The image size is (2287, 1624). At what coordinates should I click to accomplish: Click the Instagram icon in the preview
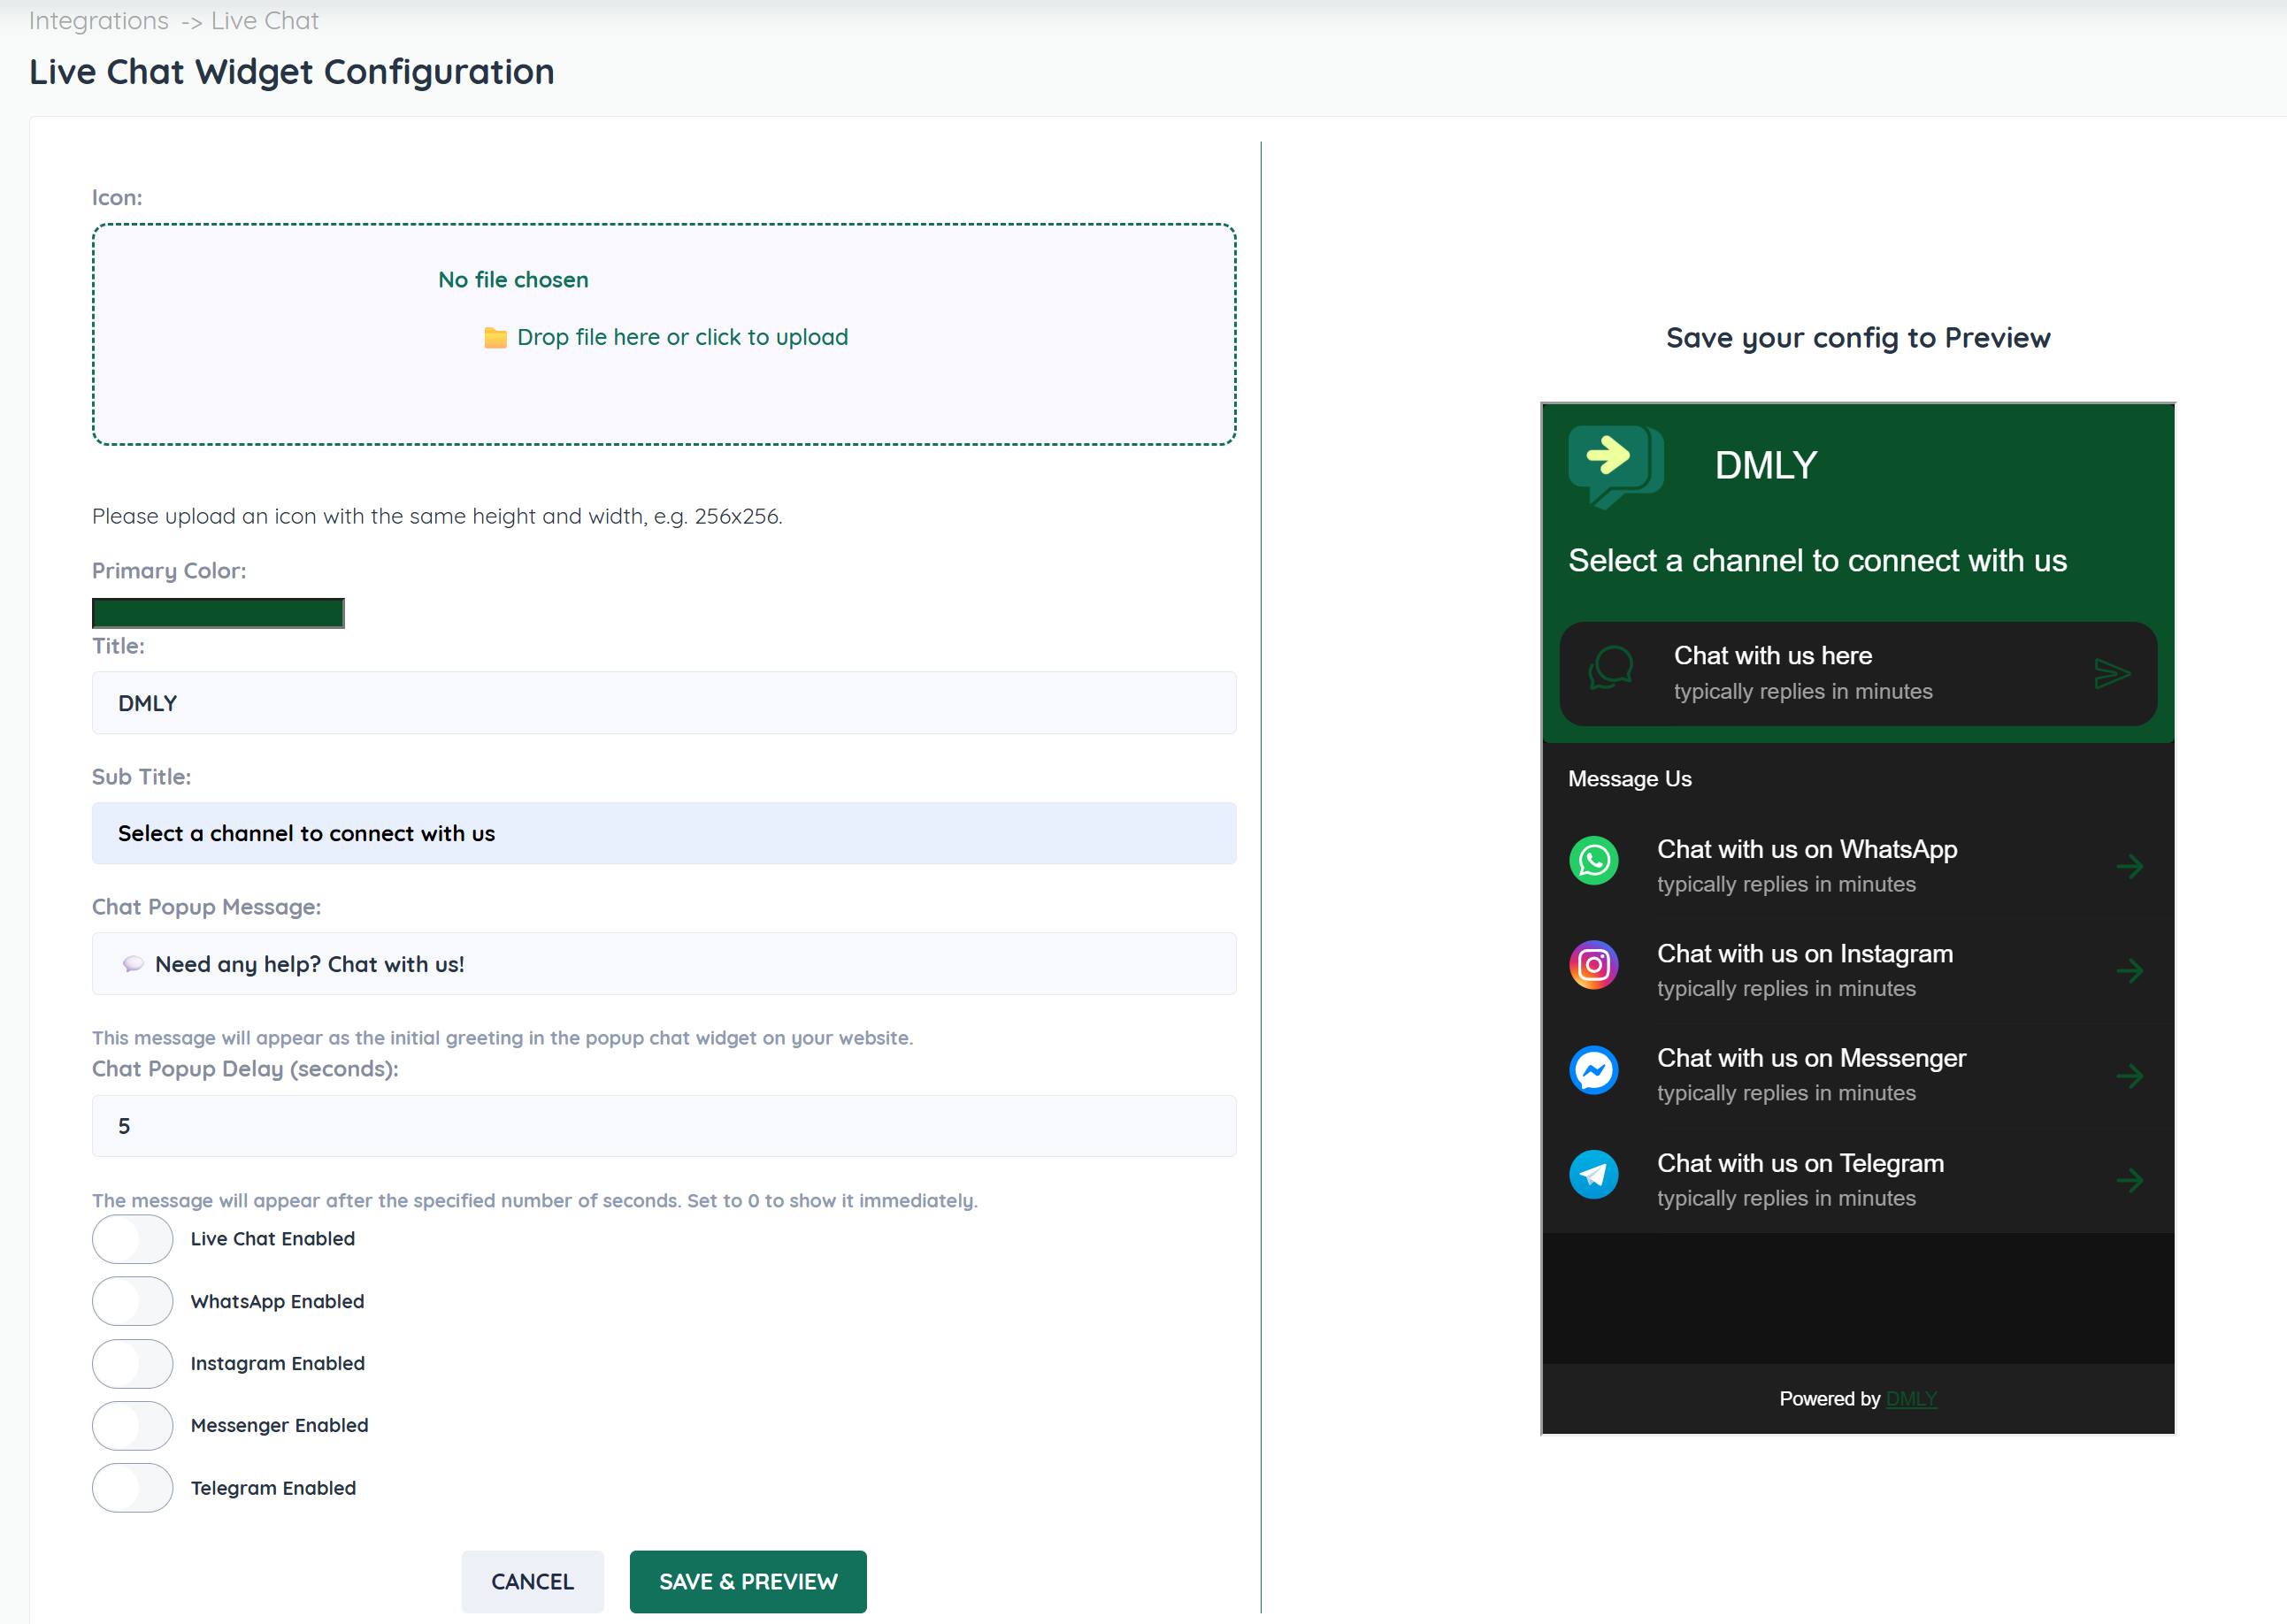pos(1593,965)
